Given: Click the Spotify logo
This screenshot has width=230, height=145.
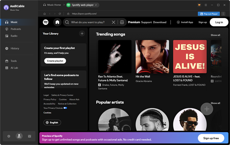Looking at the screenshot, I should pos(46,22).
